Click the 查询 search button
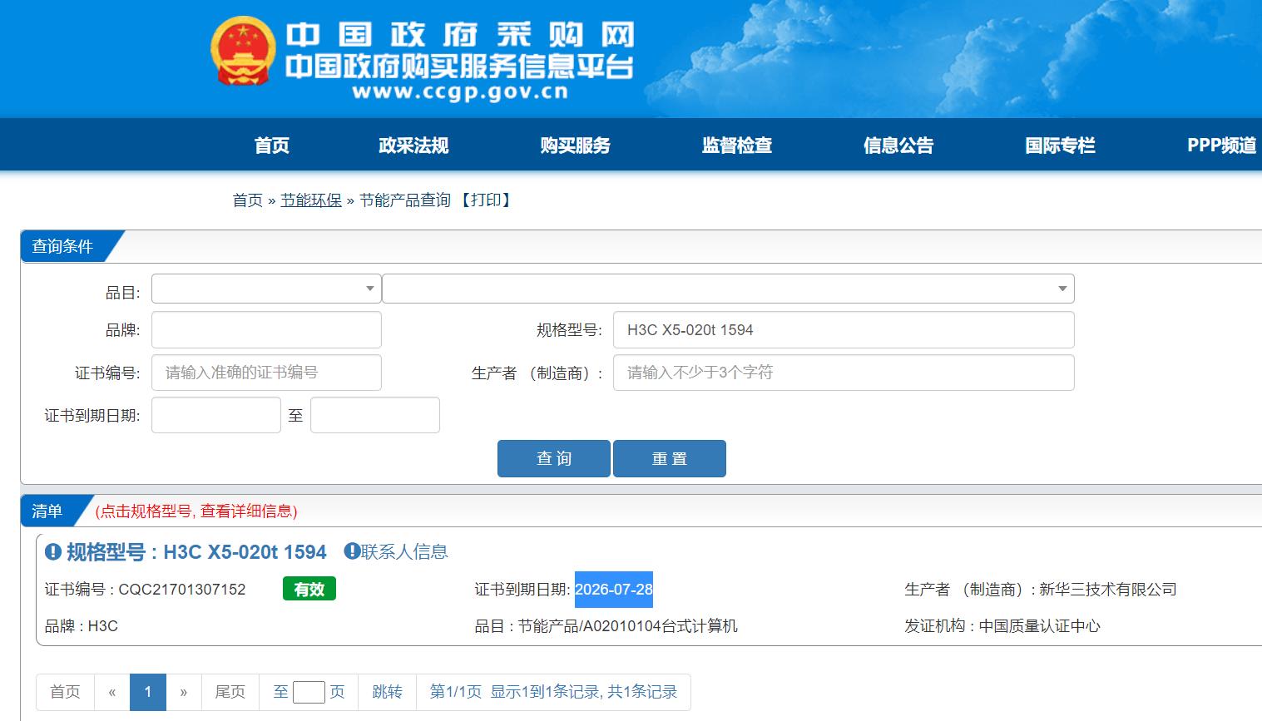The image size is (1262, 721). pyautogui.click(x=554, y=458)
